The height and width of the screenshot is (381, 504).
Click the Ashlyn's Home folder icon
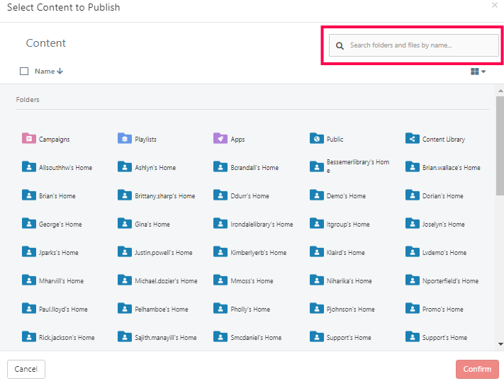click(124, 166)
